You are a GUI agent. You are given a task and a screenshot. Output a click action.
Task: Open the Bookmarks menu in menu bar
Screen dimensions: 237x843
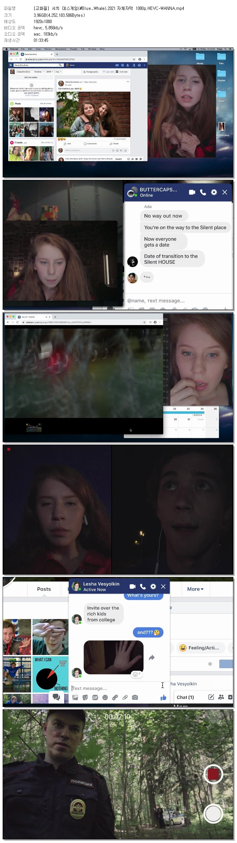(x=61, y=49)
